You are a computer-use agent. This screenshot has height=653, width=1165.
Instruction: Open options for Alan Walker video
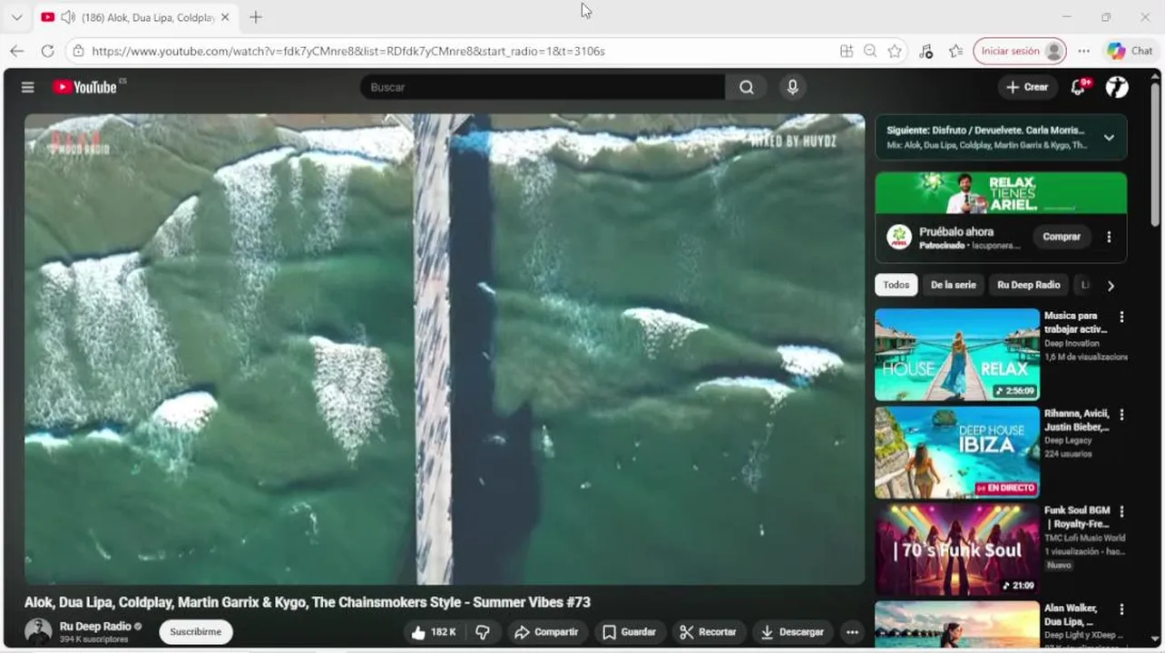pyautogui.click(x=1121, y=609)
